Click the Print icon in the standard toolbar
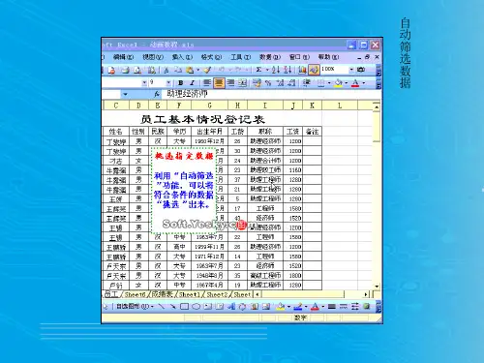Screen dimensions: 484x363 point(125,70)
